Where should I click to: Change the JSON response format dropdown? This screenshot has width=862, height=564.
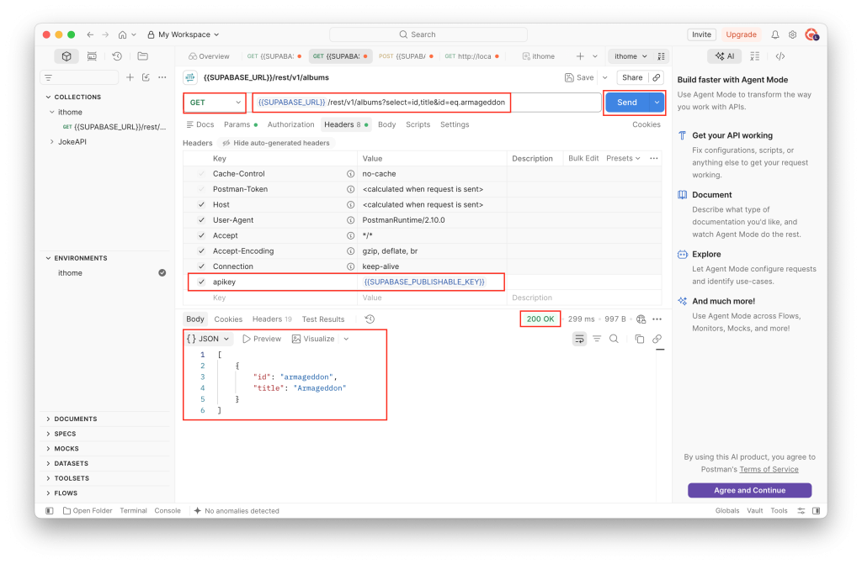tap(209, 339)
